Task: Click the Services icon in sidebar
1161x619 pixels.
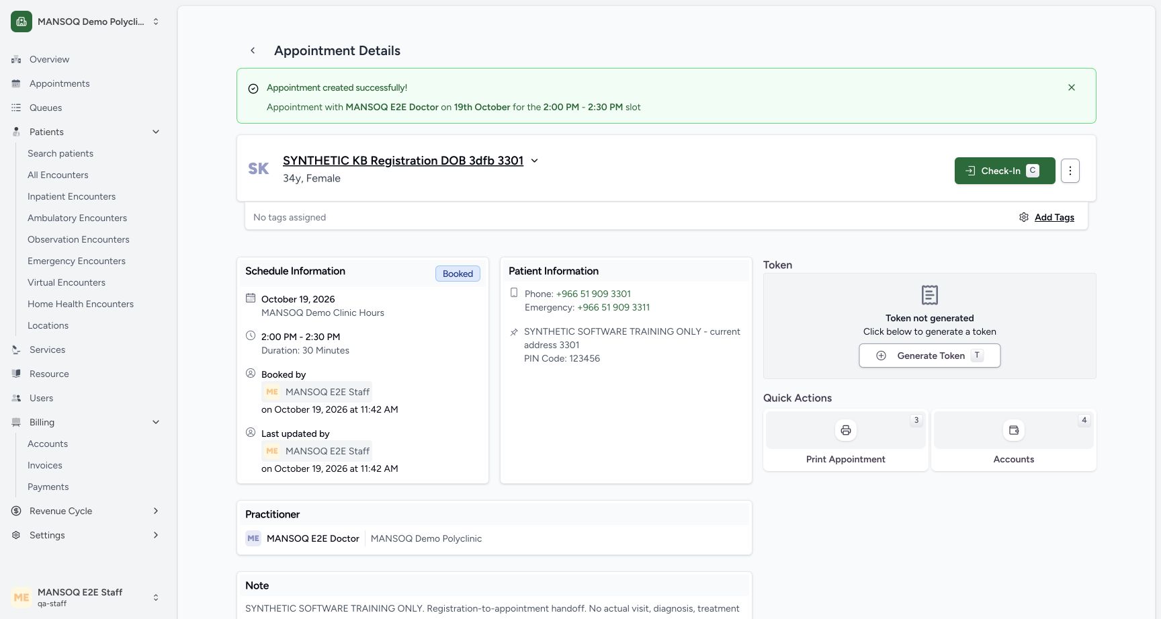Action: [16, 349]
